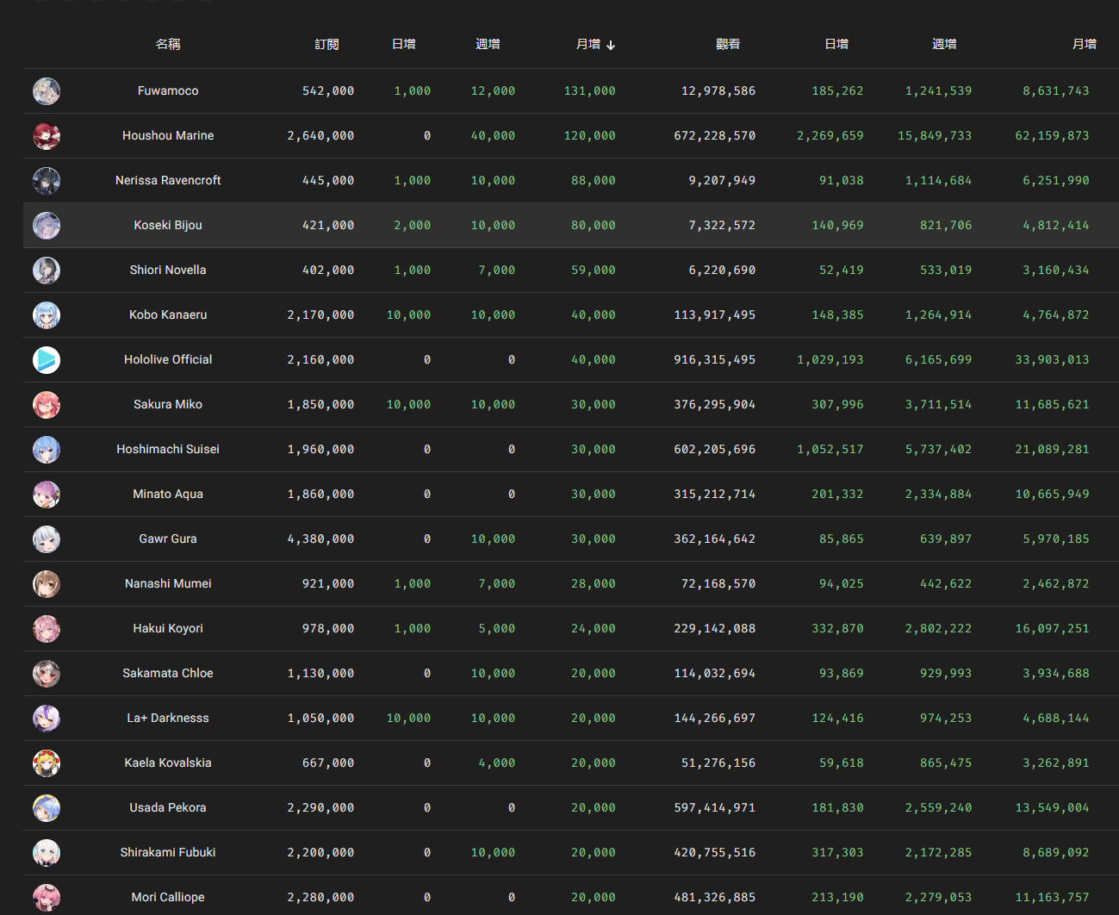Select the Sakura Miko name
The height and width of the screenshot is (915, 1119).
168,404
